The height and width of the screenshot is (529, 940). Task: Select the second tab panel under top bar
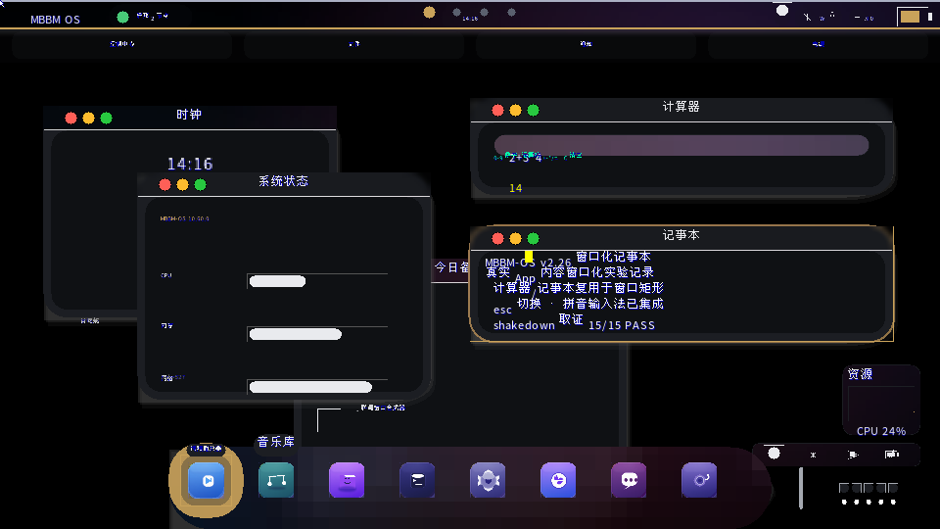pyautogui.click(x=353, y=44)
